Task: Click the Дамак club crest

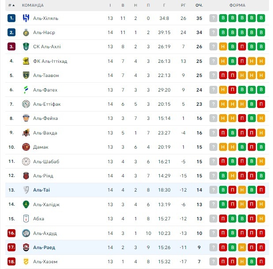Action: click(x=26, y=147)
